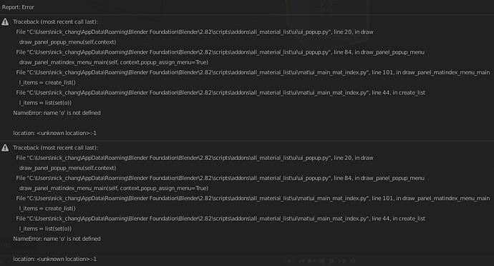494x266 pixels.
Task: Click second 'line 84, in draw_panel_popup_menu' file line
Action: tap(221, 178)
